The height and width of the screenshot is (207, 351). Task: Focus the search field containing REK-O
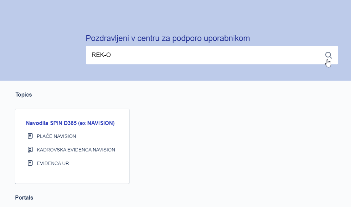212,55
